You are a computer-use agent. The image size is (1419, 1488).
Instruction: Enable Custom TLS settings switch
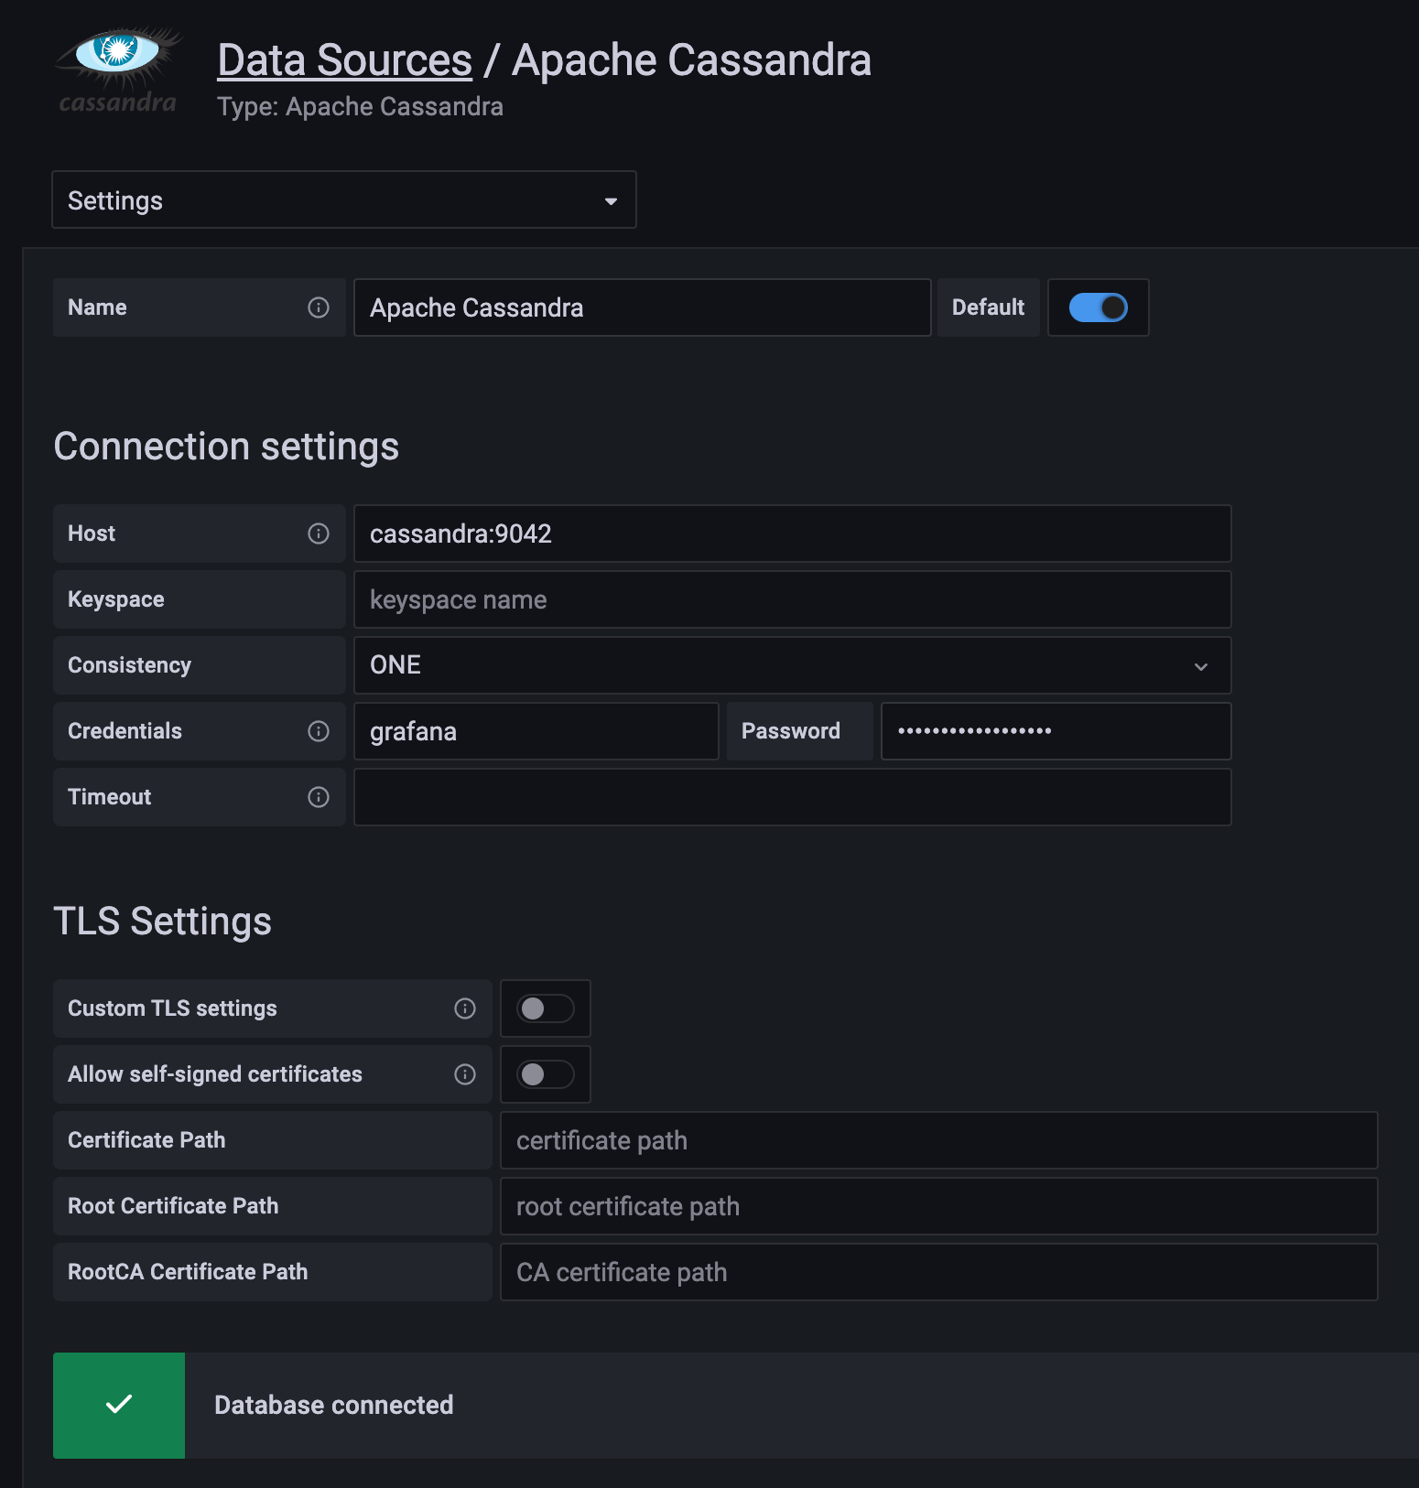pos(546,1008)
